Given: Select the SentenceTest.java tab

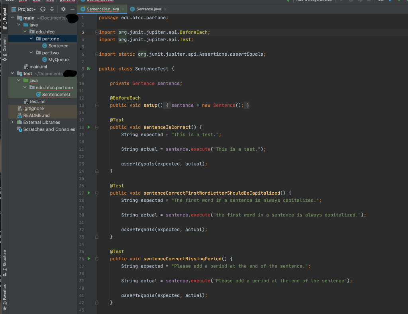Looking at the screenshot, I should 103,9.
